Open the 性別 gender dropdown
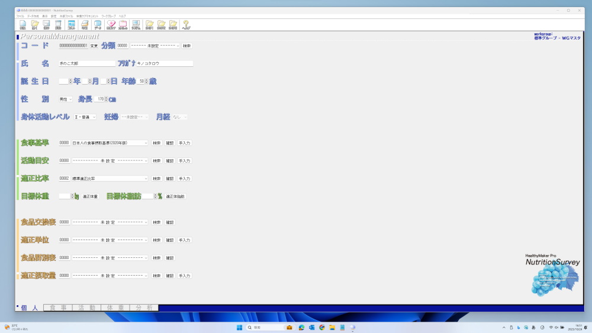 65,99
